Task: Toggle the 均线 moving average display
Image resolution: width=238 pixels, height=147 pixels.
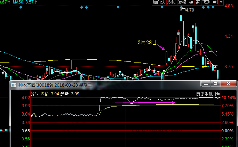Action: click(x=171, y=2)
